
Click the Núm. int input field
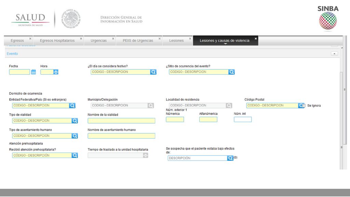(243, 119)
